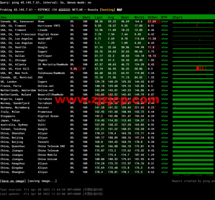Image resolution: width=215 pixels, height=200 pixels.
Task: Click the Chart column header
Action: pos(177,17)
